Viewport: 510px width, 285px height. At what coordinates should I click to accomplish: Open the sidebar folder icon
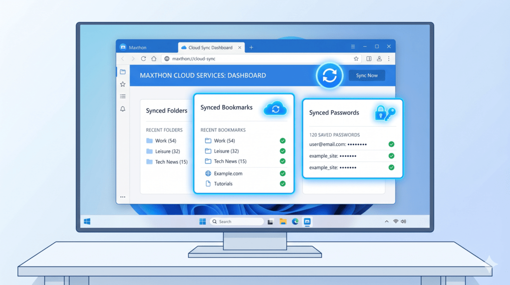(123, 72)
